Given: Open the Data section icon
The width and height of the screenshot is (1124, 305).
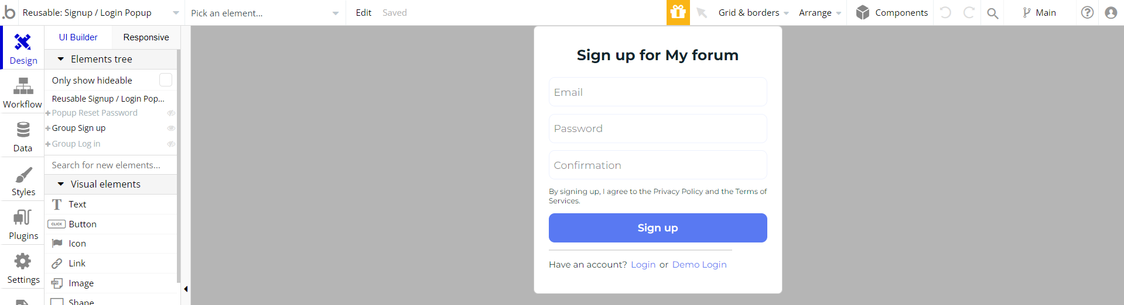Looking at the screenshot, I should pyautogui.click(x=23, y=130).
